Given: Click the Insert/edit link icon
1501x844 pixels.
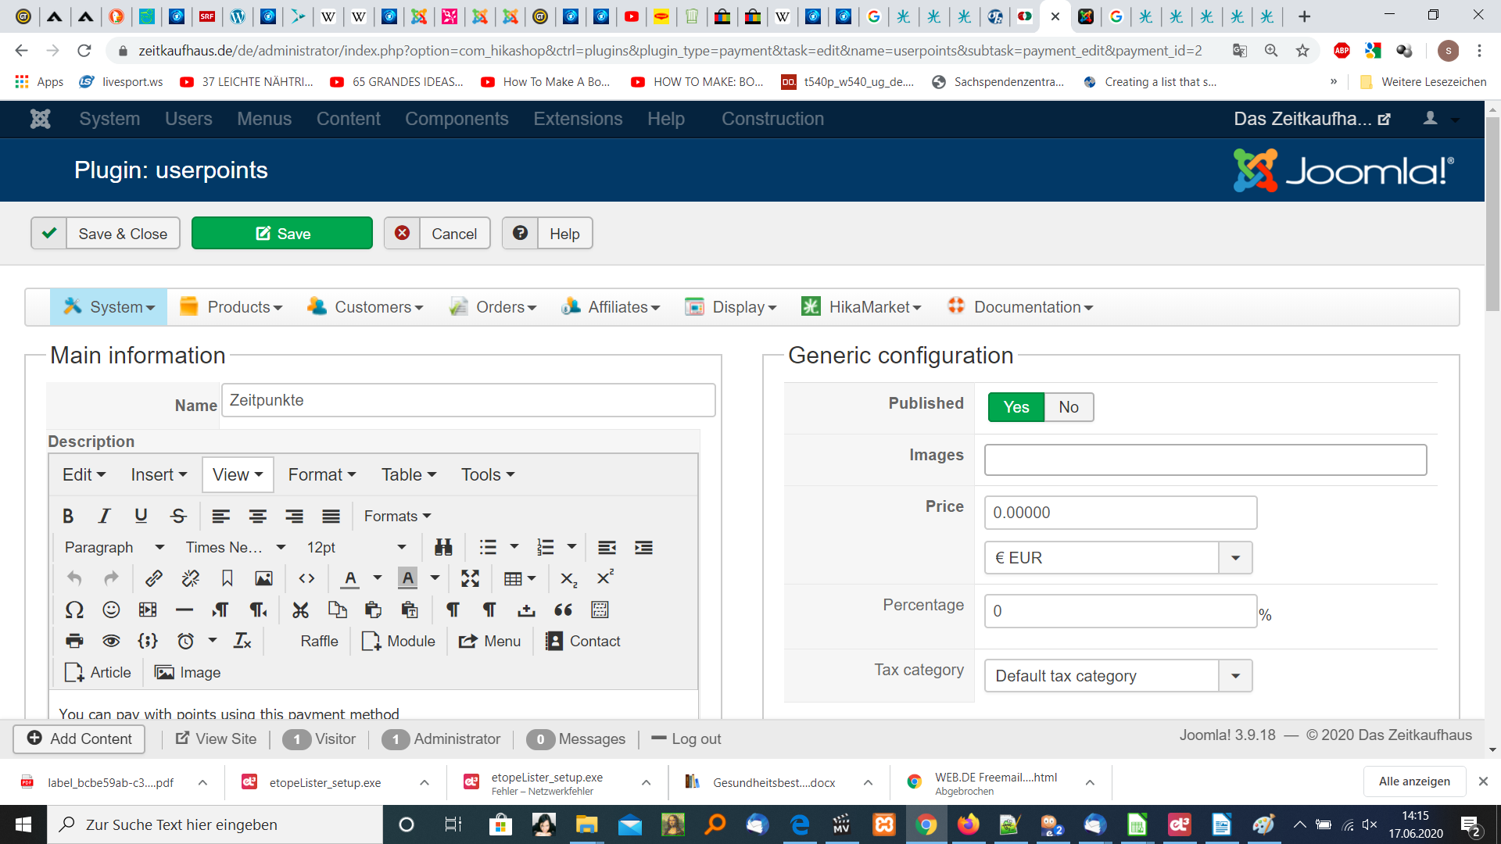Looking at the screenshot, I should [153, 578].
